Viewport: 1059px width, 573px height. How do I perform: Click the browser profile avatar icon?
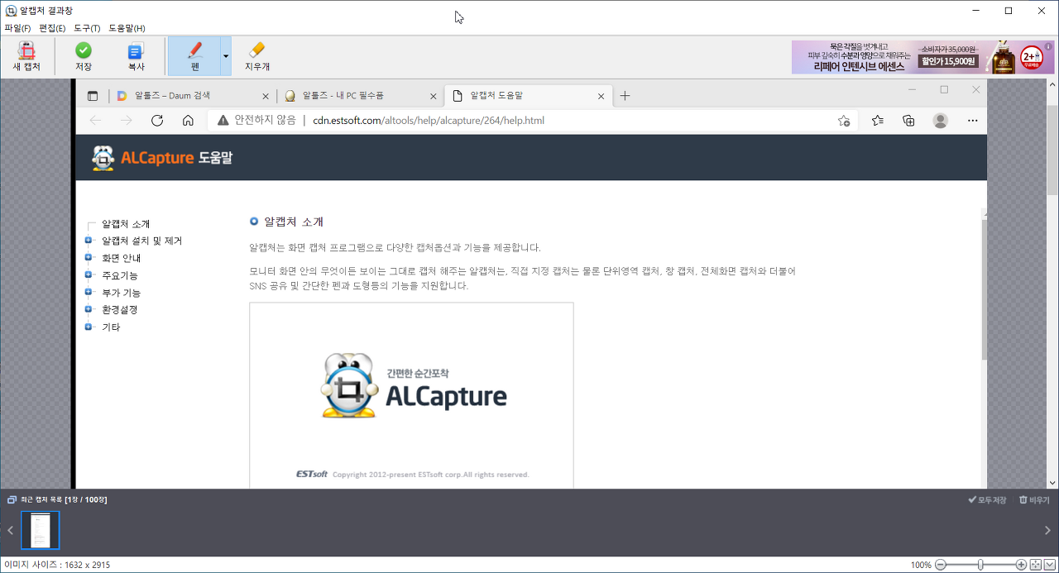point(940,121)
